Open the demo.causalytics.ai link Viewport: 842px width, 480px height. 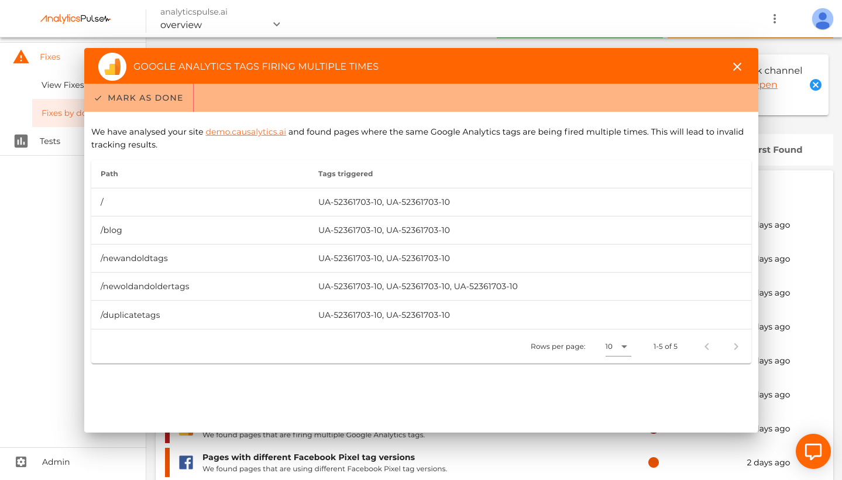click(x=246, y=132)
